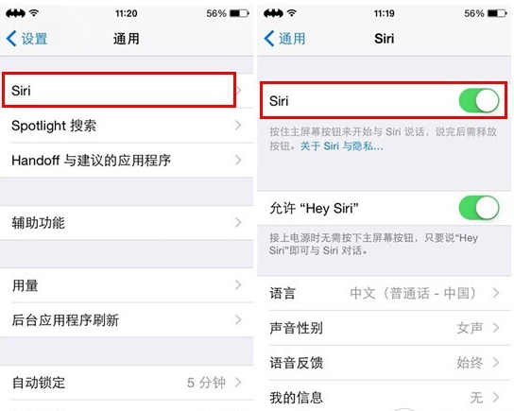Open Spotlight 搜索 settings row
This screenshot has width=514, height=411.
pyautogui.click(x=127, y=126)
